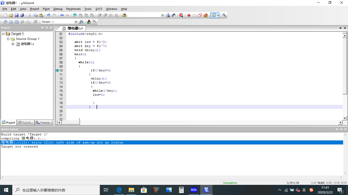The image size is (348, 195).
Task: Click inside the find text input field
Action: pyautogui.click(x=144, y=15)
